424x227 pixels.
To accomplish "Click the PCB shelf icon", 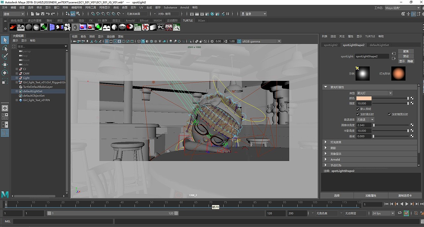I will click(x=169, y=27).
